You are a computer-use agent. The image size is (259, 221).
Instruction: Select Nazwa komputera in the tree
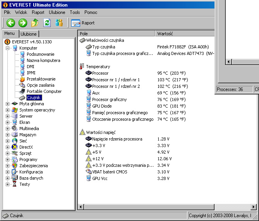point(43,60)
